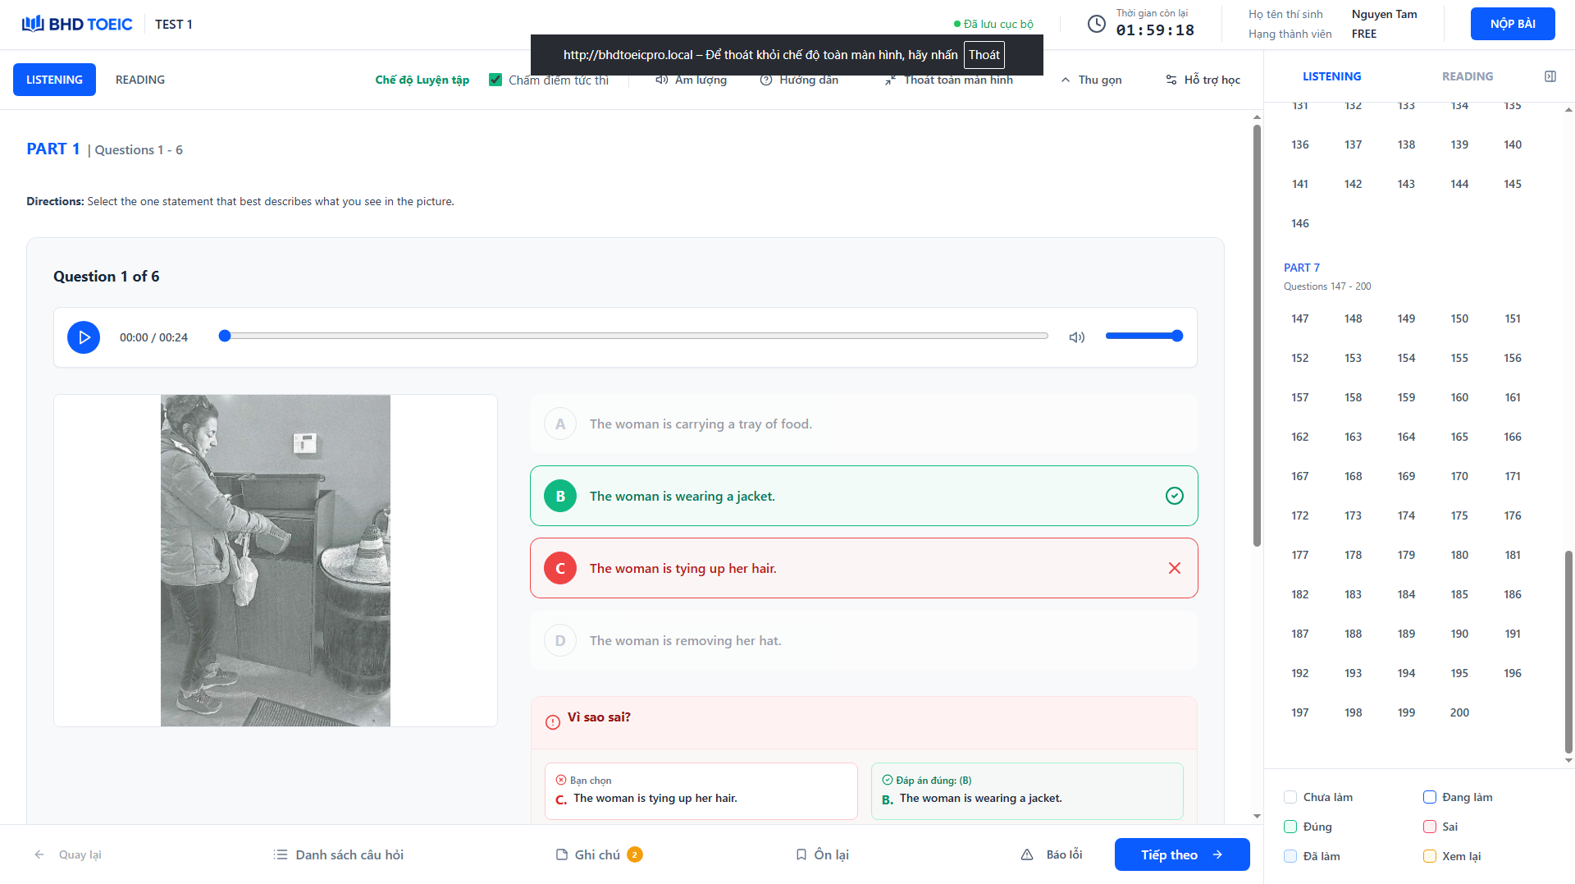Mute audio with the speaker icon
1575x884 pixels.
(1077, 337)
